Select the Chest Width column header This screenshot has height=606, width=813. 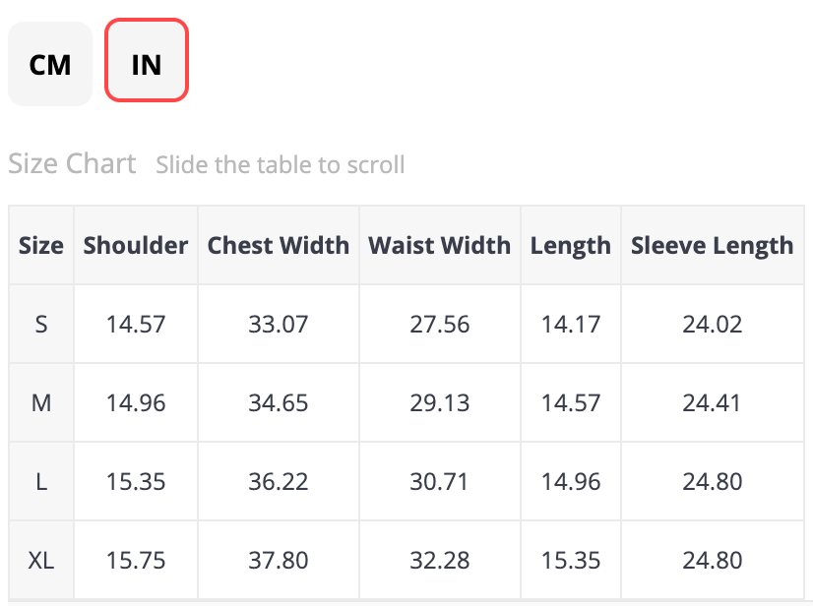[279, 246]
